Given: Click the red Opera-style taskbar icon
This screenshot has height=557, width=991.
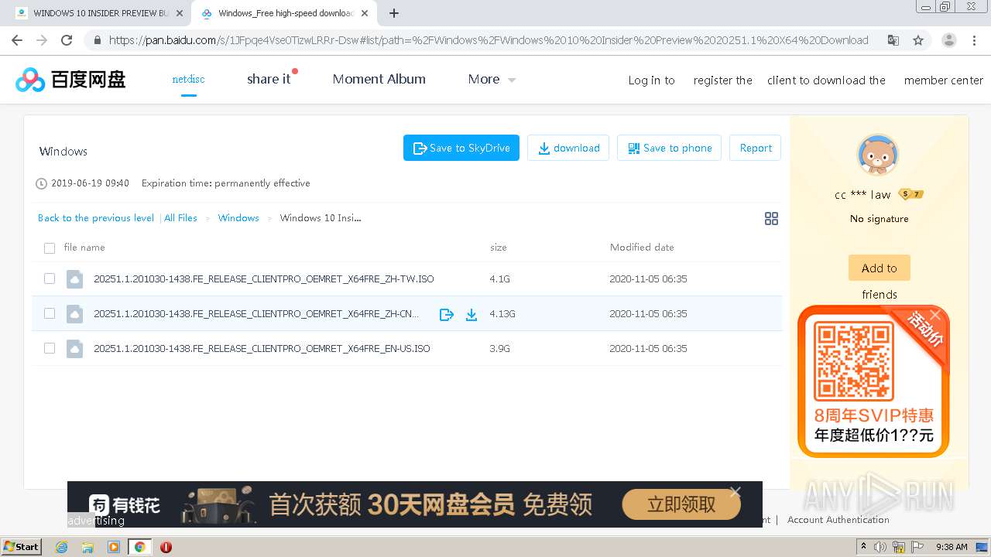Looking at the screenshot, I should [x=166, y=547].
